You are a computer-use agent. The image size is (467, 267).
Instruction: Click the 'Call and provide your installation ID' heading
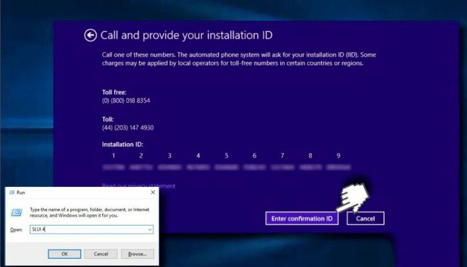(x=186, y=36)
